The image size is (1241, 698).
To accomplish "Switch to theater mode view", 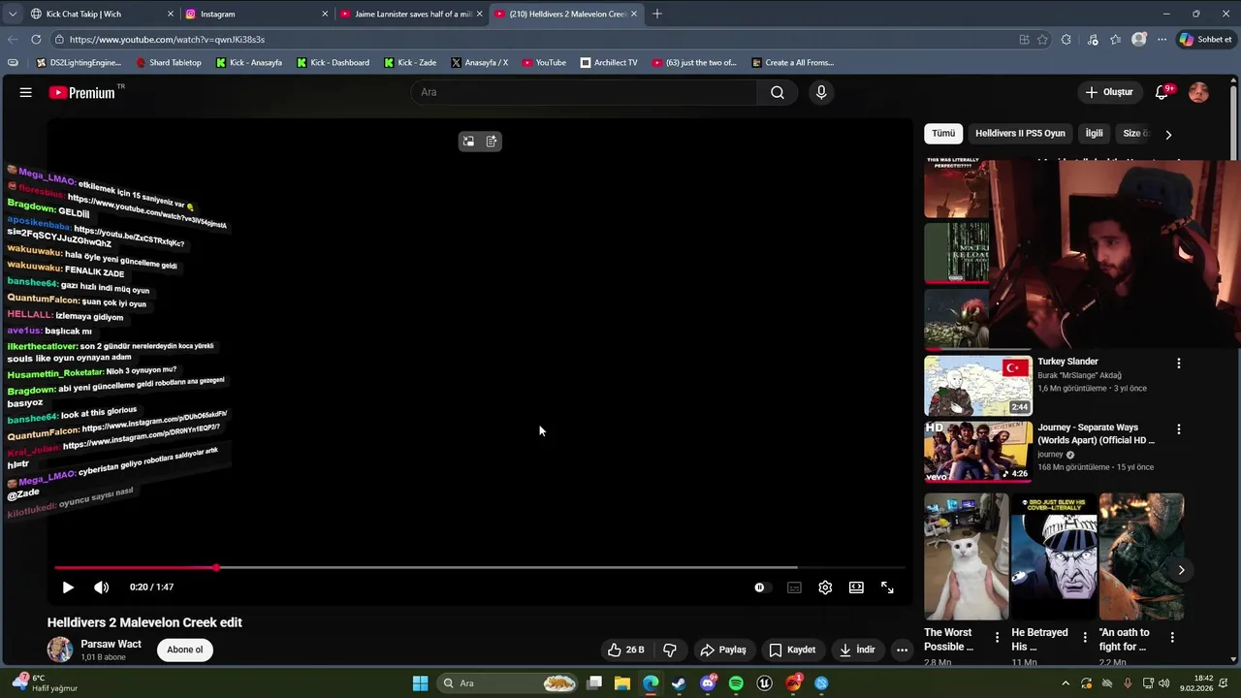I will pos(856,587).
